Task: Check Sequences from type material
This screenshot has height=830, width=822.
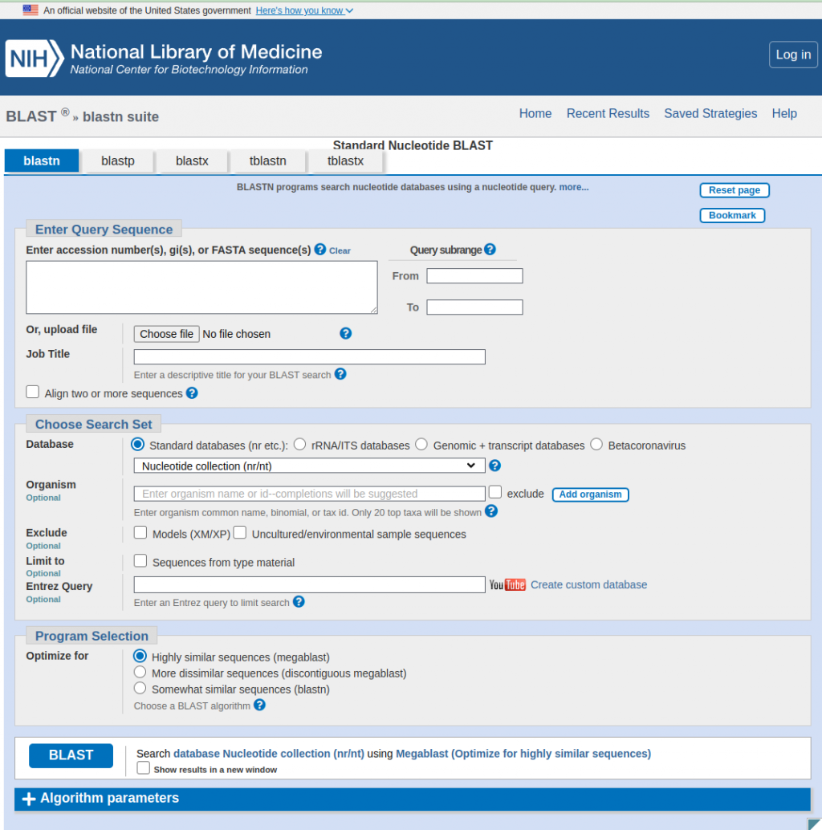Action: tap(140, 560)
